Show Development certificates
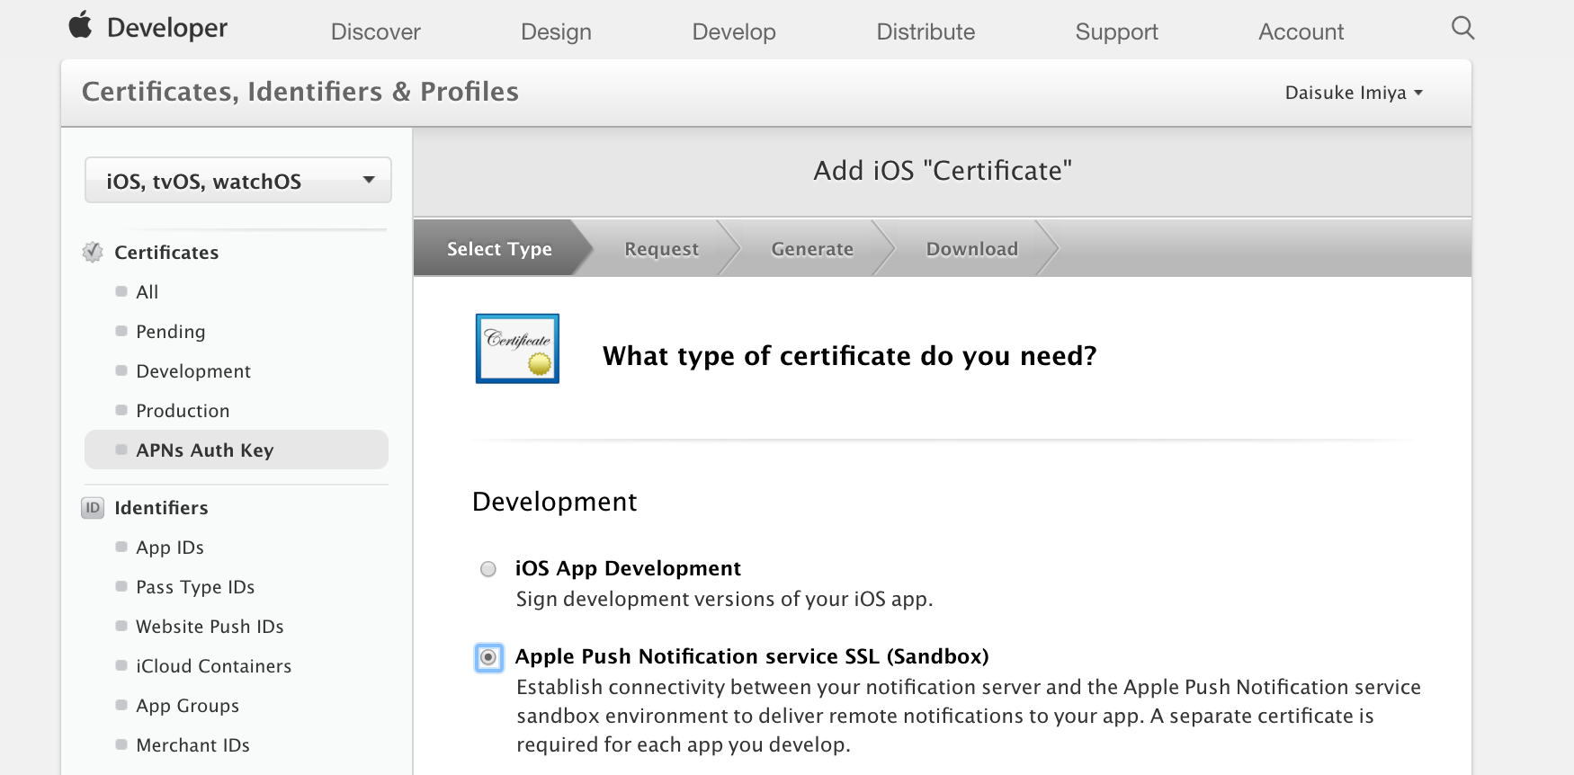 193,371
